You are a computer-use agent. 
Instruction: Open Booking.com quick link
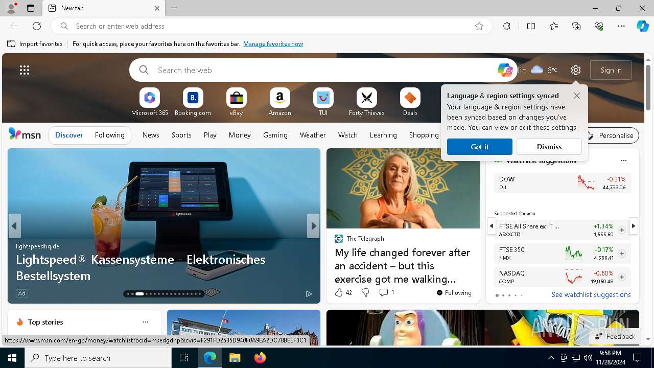(193, 102)
